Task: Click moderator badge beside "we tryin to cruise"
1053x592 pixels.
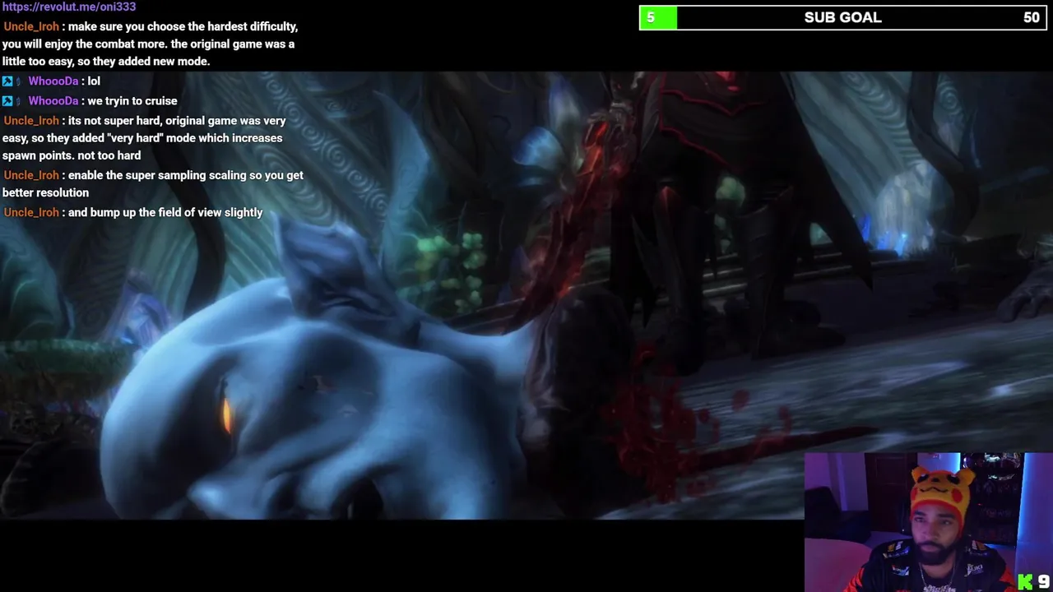Action: click(x=7, y=101)
